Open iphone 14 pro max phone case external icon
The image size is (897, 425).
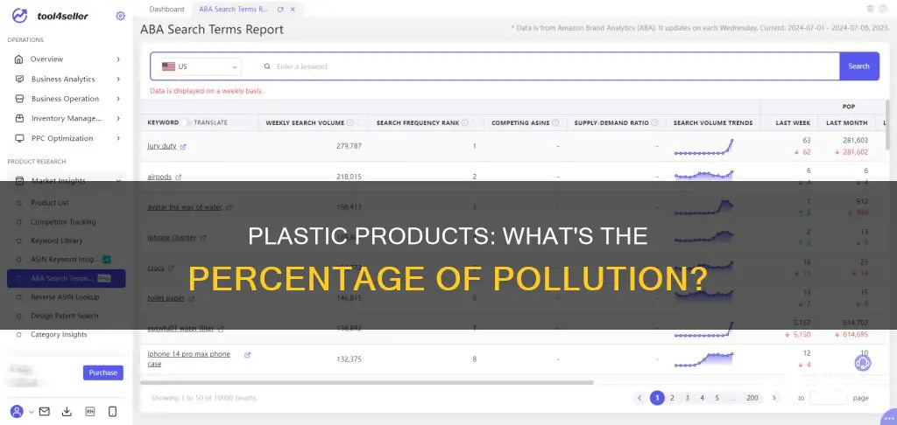tap(247, 355)
